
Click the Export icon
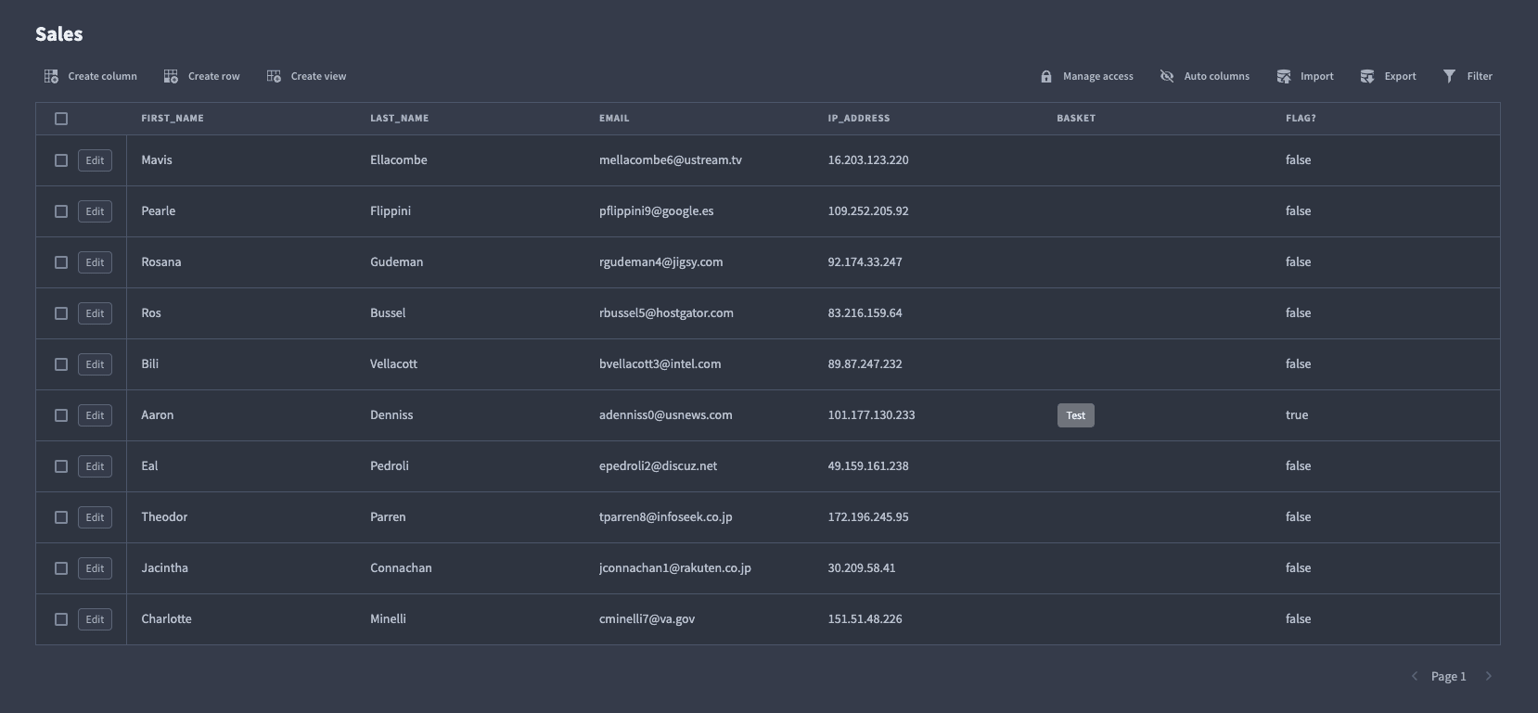(x=1367, y=76)
